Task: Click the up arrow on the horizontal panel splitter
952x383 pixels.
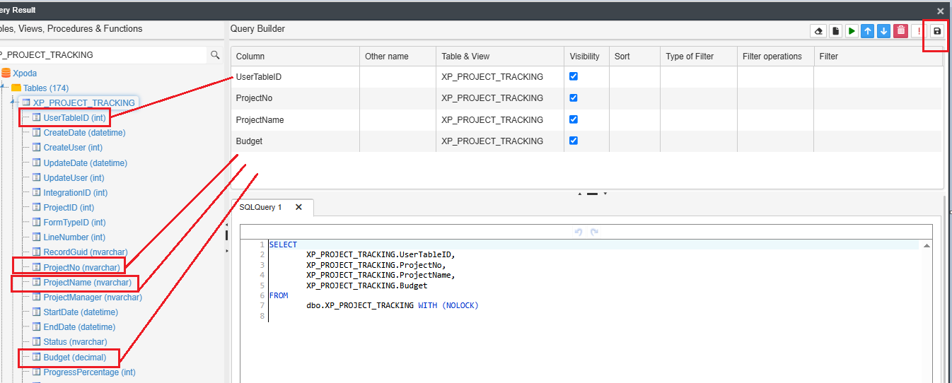Action: [x=580, y=194]
